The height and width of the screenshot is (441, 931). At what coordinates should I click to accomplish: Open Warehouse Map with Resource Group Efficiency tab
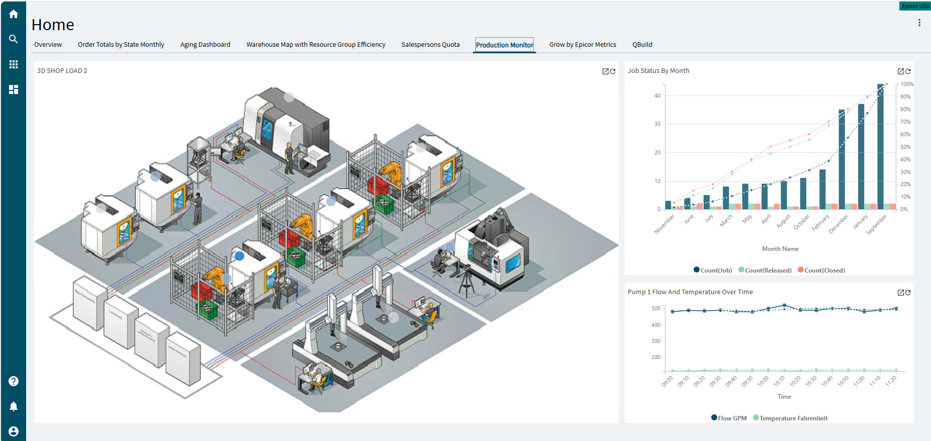[316, 45]
